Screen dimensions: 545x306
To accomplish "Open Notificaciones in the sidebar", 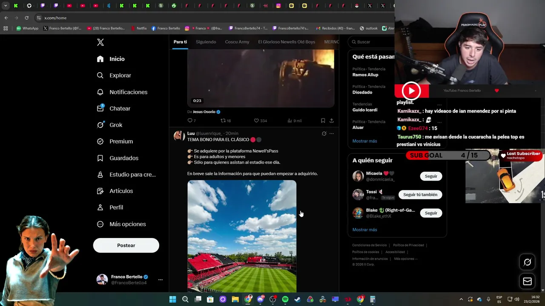I will [122, 92].
